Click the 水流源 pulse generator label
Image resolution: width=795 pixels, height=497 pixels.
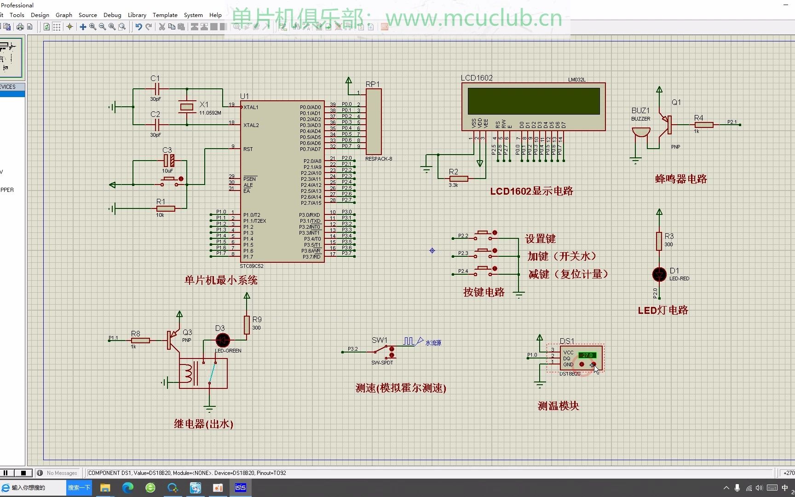click(433, 343)
